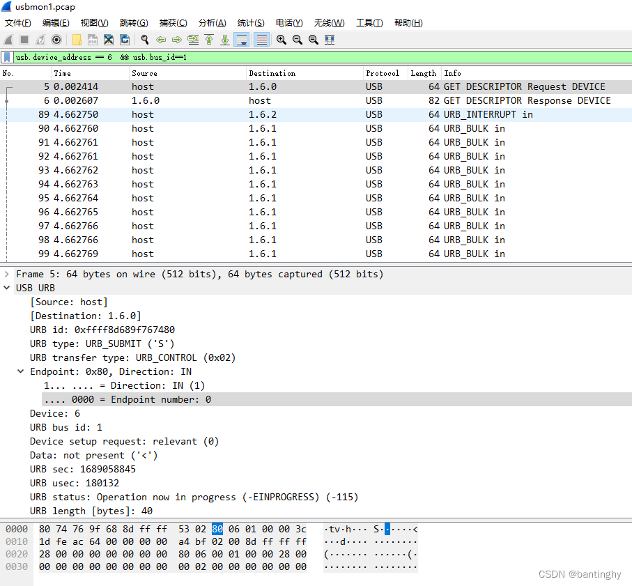Collapse the USB URB tree section
This screenshot has width=632, height=586.
tap(6, 288)
